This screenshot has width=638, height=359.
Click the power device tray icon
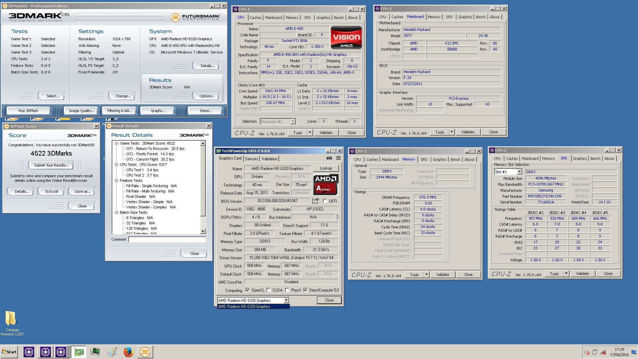[x=595, y=352]
